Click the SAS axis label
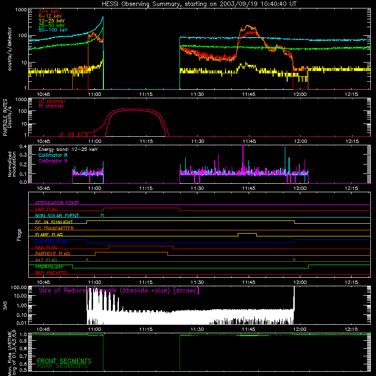This screenshot has width=376, height=376. pyautogui.click(x=5, y=305)
